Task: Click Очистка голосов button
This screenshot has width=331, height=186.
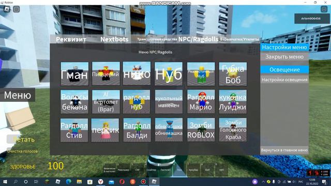Action: pyautogui.click(x=22, y=151)
